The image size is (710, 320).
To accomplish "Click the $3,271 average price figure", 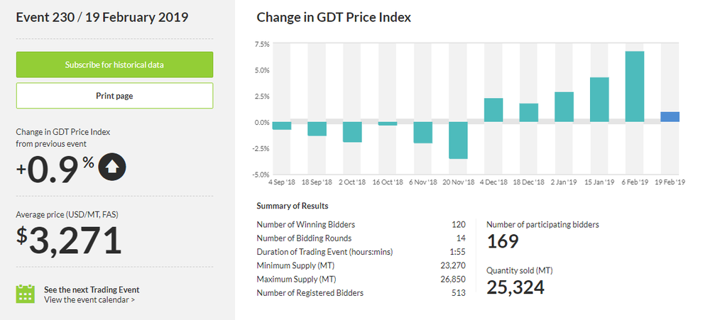I will click(x=70, y=241).
